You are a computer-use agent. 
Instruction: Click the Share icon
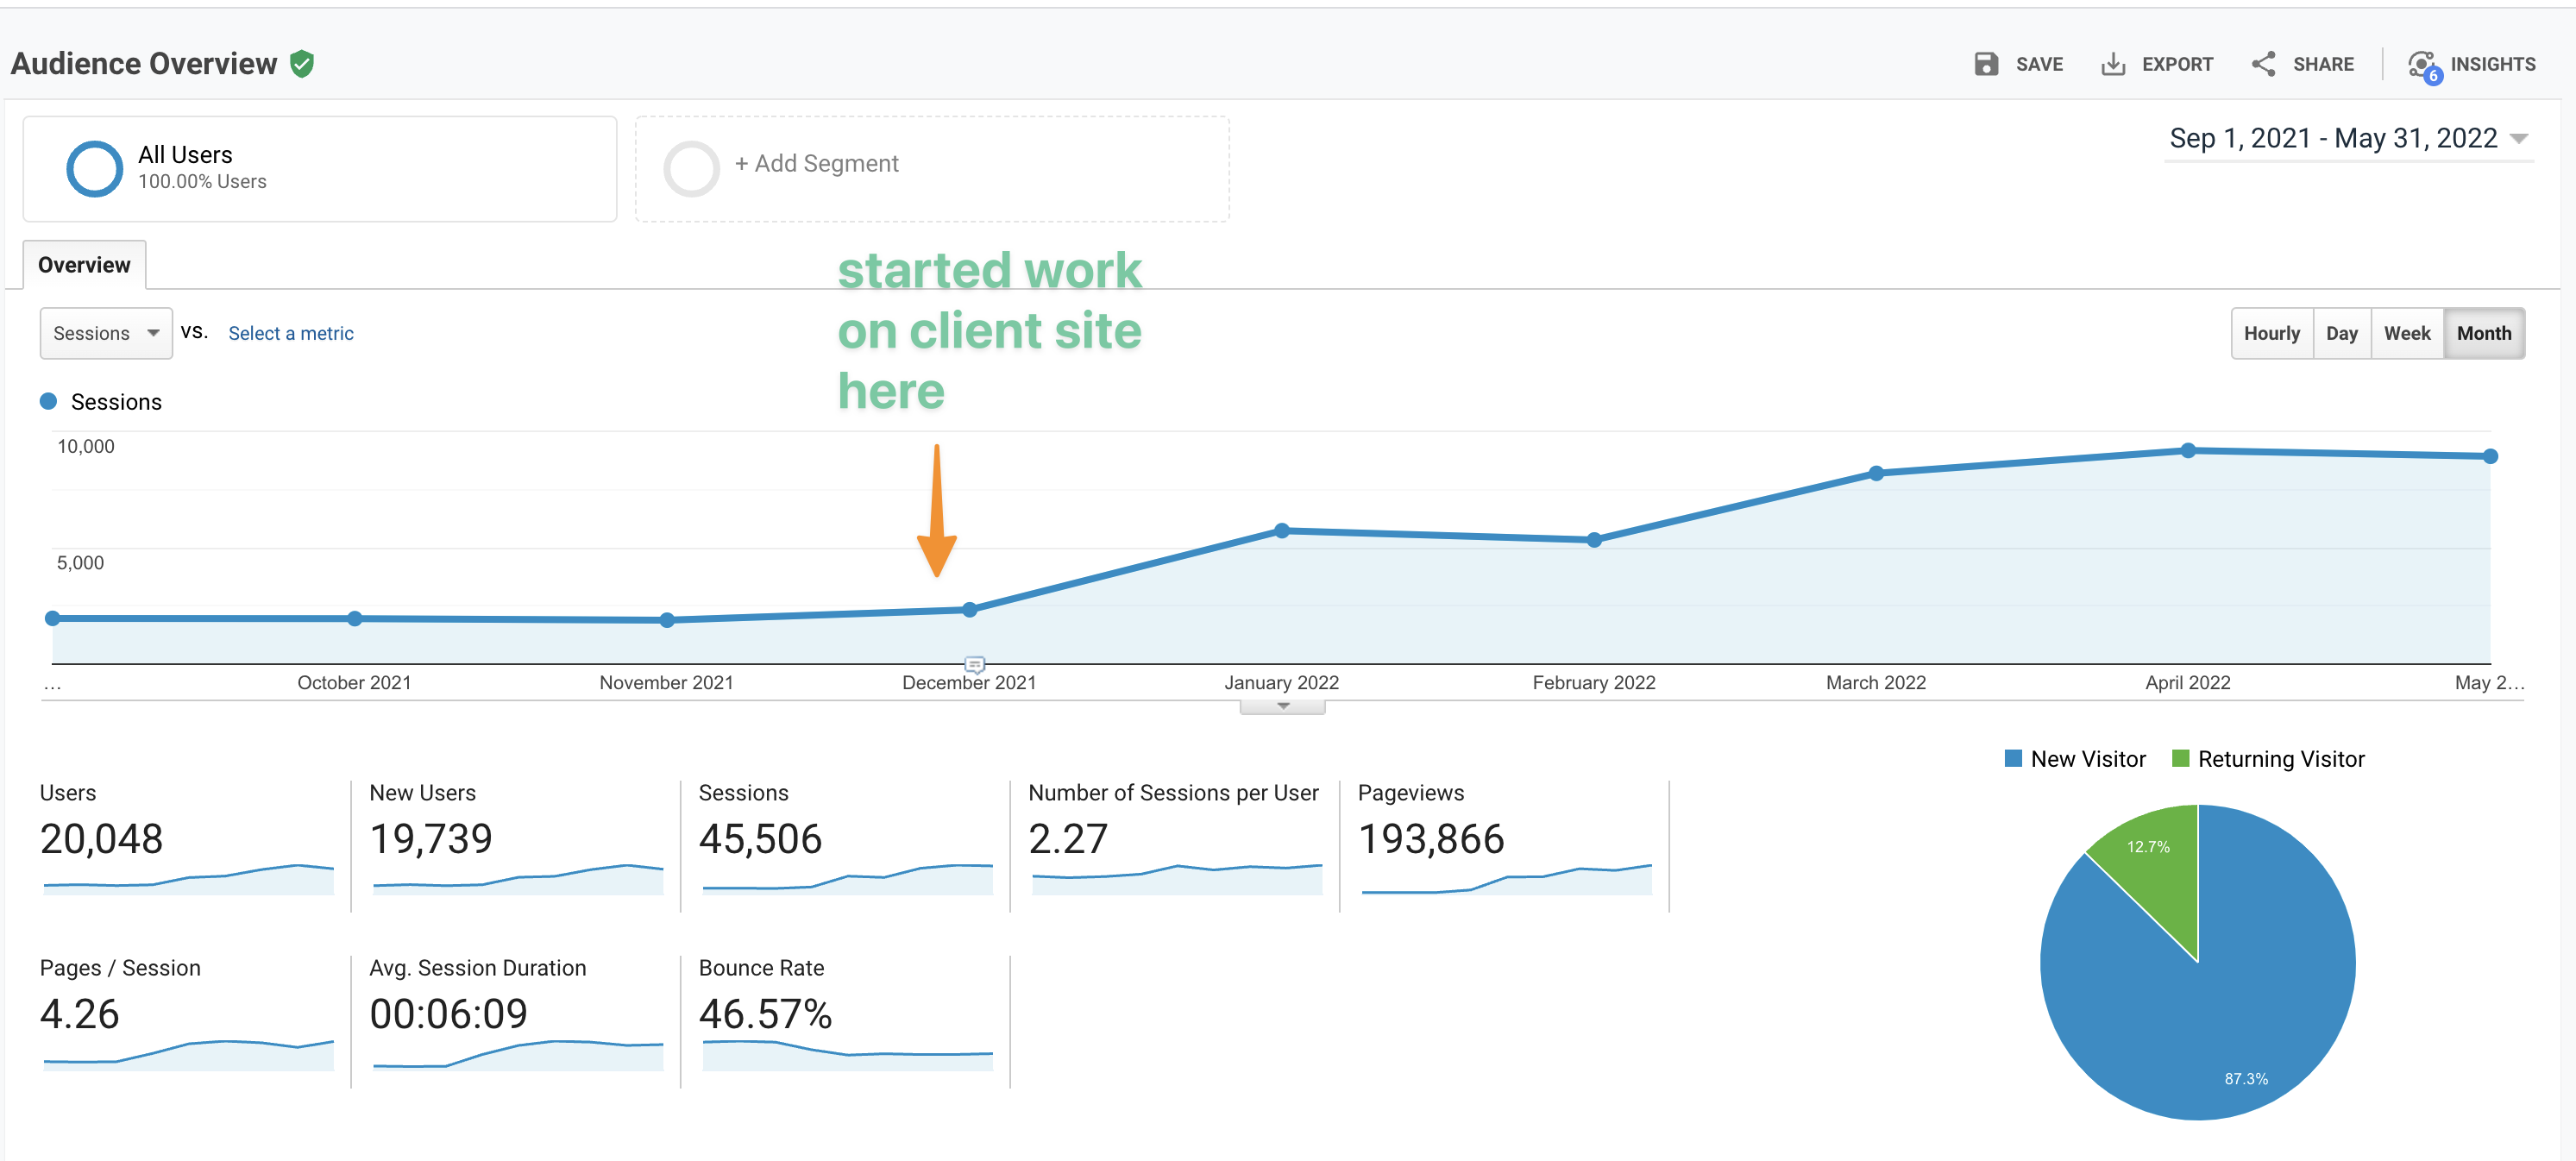click(x=2263, y=64)
